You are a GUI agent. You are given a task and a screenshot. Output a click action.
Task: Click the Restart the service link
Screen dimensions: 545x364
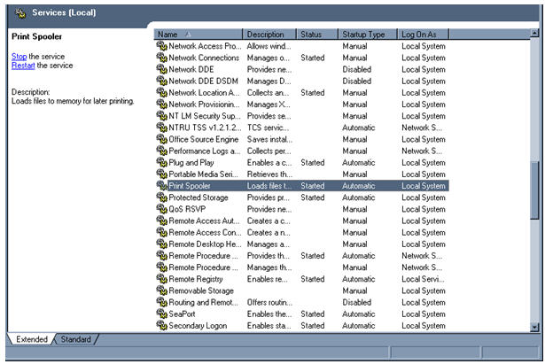coord(23,66)
